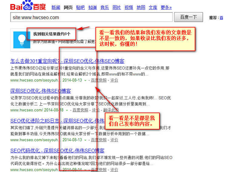
Task: Expand the 更多» more link
Action: [166, 7]
